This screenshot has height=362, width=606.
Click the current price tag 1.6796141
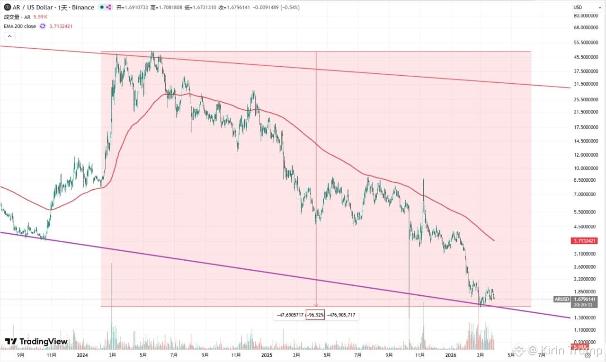point(585,300)
